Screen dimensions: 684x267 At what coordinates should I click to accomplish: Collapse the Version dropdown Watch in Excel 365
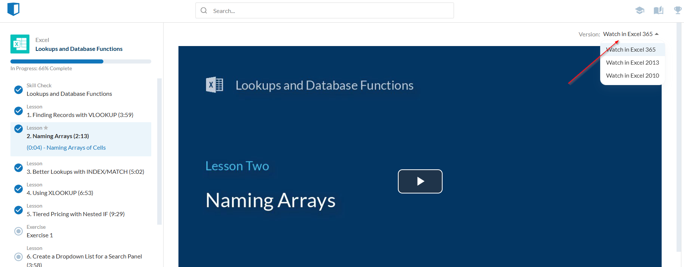(631, 34)
